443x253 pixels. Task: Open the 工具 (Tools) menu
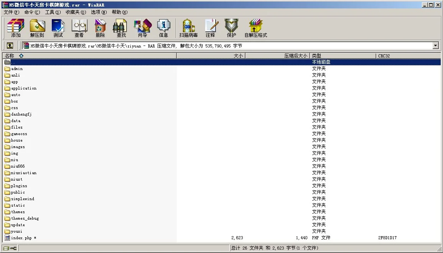pyautogui.click(x=53, y=12)
